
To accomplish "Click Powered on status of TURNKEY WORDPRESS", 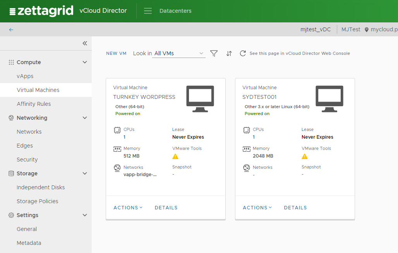I will coord(128,114).
